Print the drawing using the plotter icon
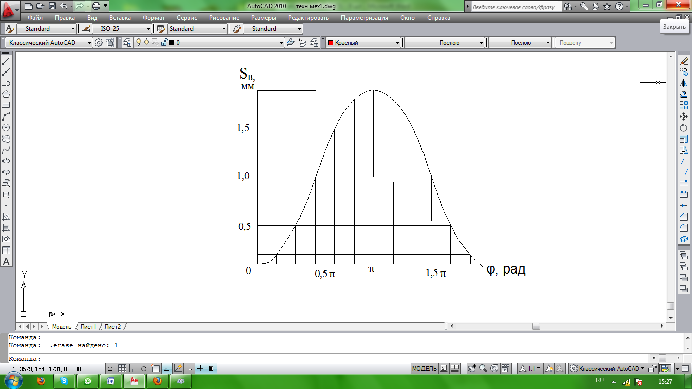Viewport: 692px width, 389px height. [96, 6]
